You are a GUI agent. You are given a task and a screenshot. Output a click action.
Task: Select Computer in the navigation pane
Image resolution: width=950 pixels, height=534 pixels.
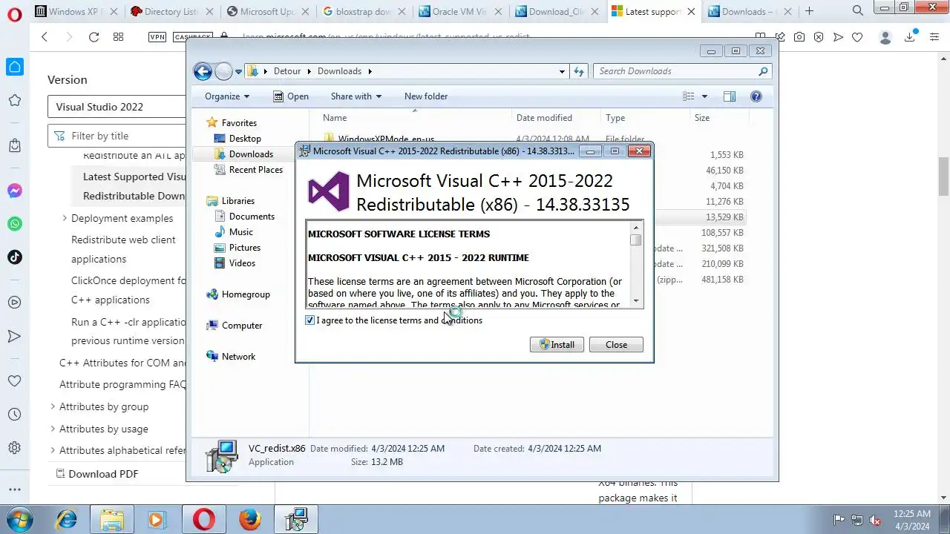[x=242, y=326]
